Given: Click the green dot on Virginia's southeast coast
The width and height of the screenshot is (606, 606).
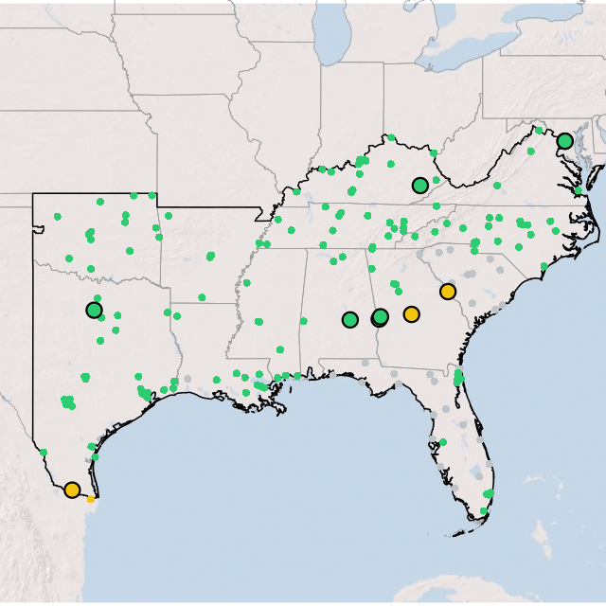Looking at the screenshot, I should point(579,190).
